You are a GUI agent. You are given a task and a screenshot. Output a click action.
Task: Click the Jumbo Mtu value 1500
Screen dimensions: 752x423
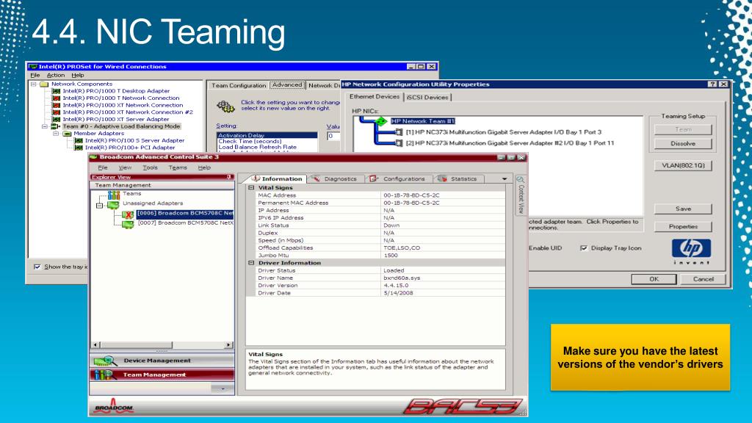(391, 256)
